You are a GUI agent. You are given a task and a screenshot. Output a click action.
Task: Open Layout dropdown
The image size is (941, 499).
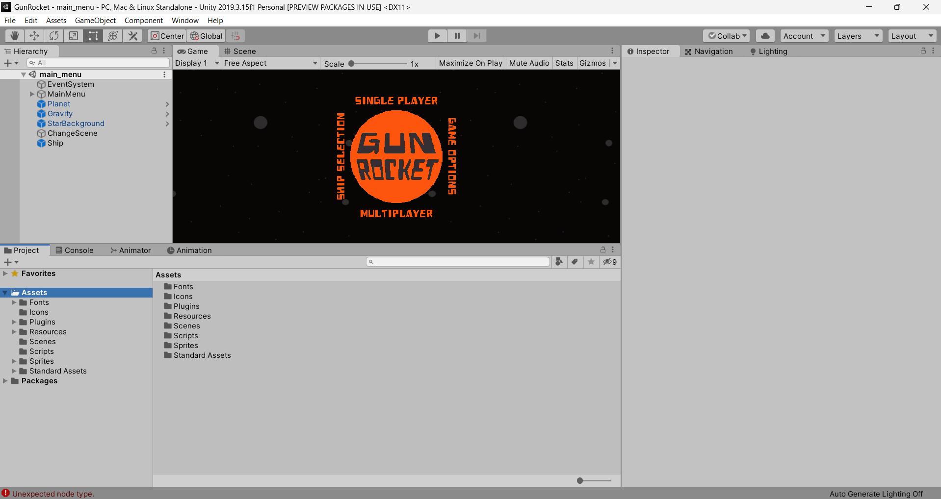[x=912, y=36]
